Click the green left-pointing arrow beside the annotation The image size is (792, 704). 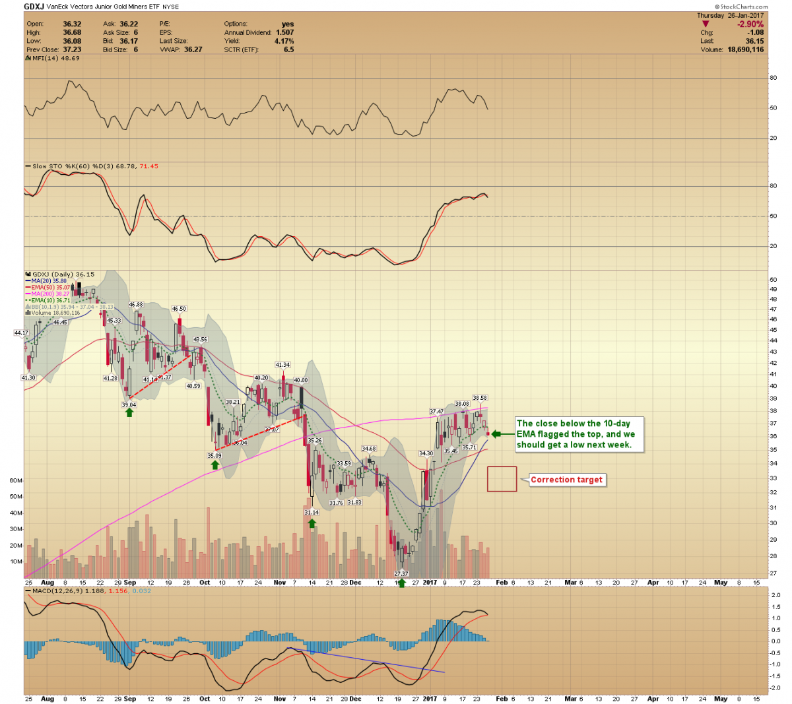coord(504,434)
